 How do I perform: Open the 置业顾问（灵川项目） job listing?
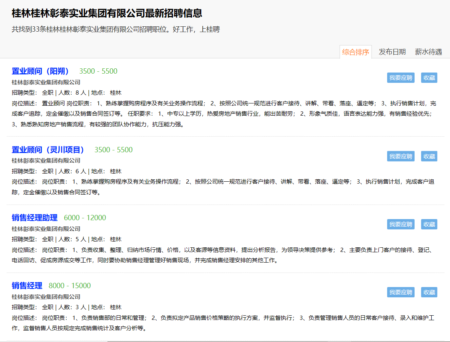click(48, 150)
